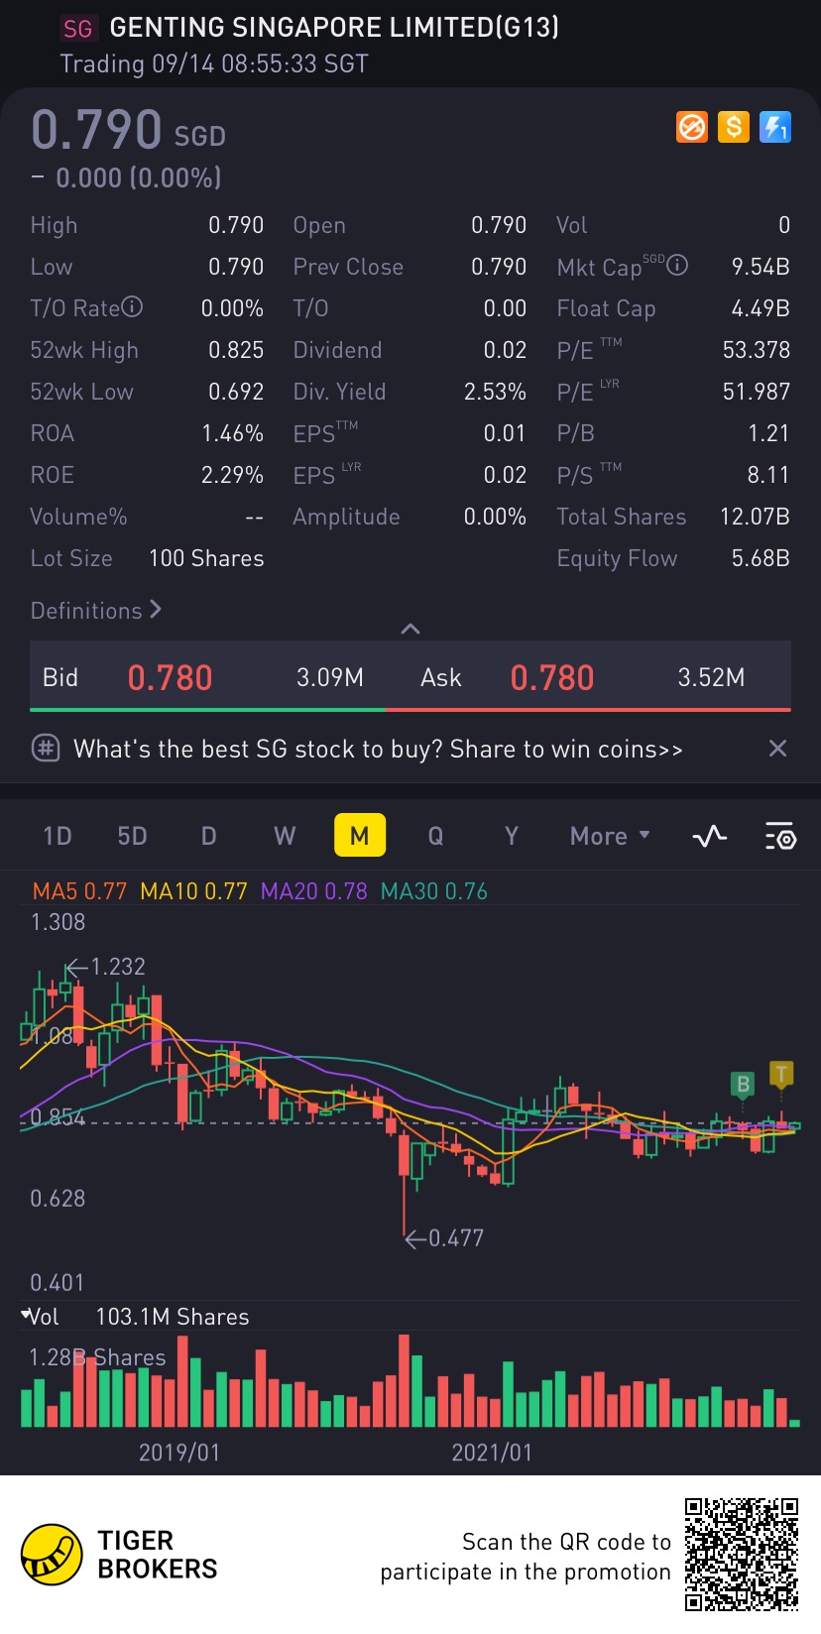This screenshot has width=821, height=1634.
Task: Tap the 2021/01 date axis label
Action: pos(492,1453)
